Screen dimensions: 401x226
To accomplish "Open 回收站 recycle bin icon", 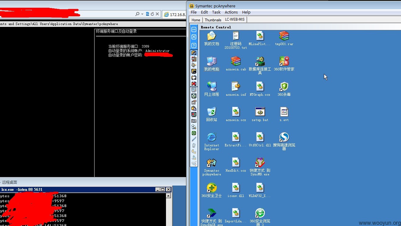I will pos(211,112).
